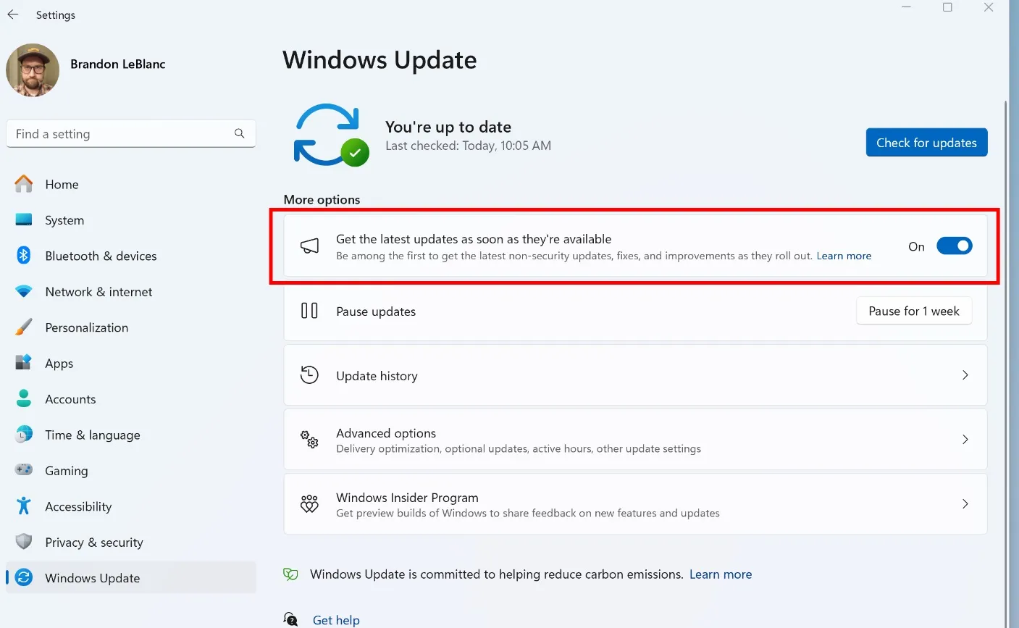This screenshot has height=628, width=1019.
Task: Click Learn more about carbon emissions
Action: [720, 574]
